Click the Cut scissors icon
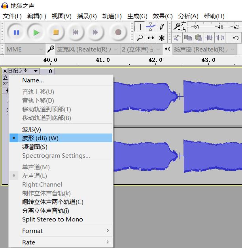 [177, 38]
